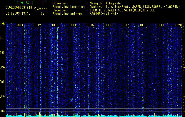
Task: Click the 'Receiving antenna' label
Action: [68, 14]
